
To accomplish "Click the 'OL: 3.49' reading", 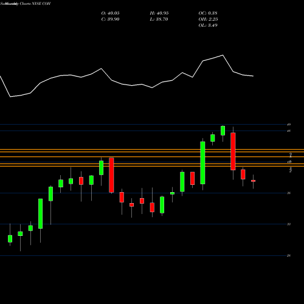I will point(208,26).
